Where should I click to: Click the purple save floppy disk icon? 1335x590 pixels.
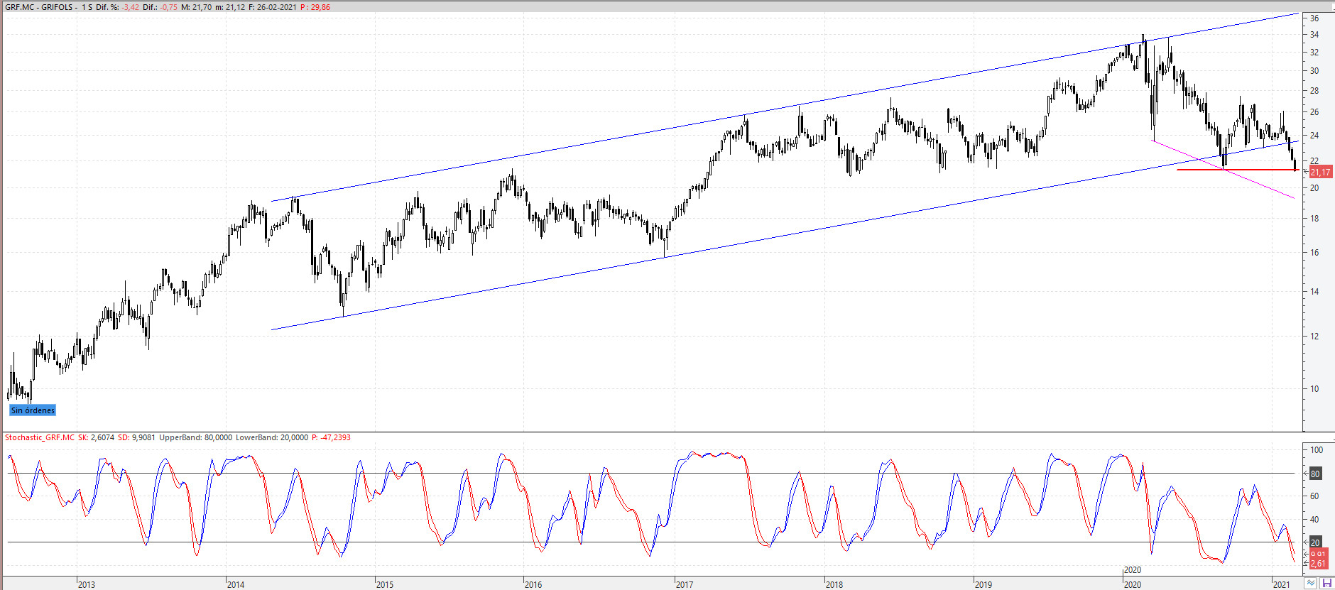1326,583
